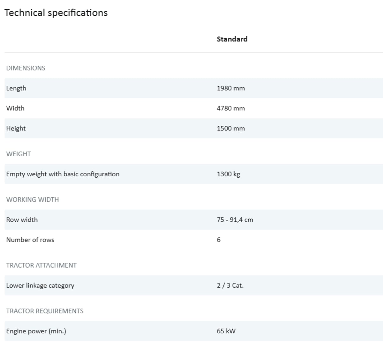This screenshot has width=383, height=347.
Task: Click the 4780 mm width value
Action: (230, 108)
